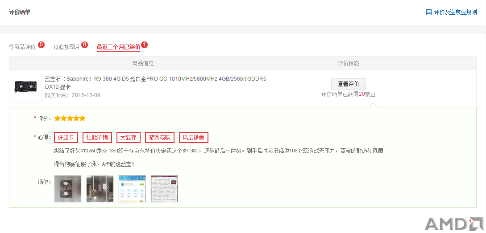Viewport: 486px width, 233px height.
Task: Click the rules list icon beside 评价及送京豆规则
Action: click(429, 12)
